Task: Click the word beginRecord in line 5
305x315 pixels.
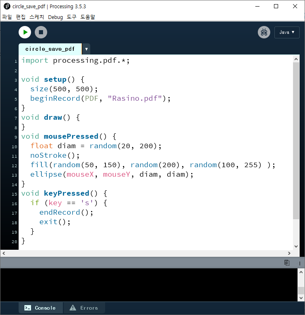Action: pyautogui.click(x=55, y=98)
